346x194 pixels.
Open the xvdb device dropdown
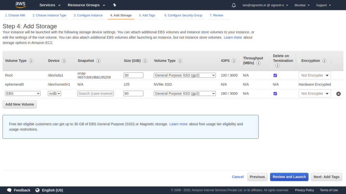point(54,94)
